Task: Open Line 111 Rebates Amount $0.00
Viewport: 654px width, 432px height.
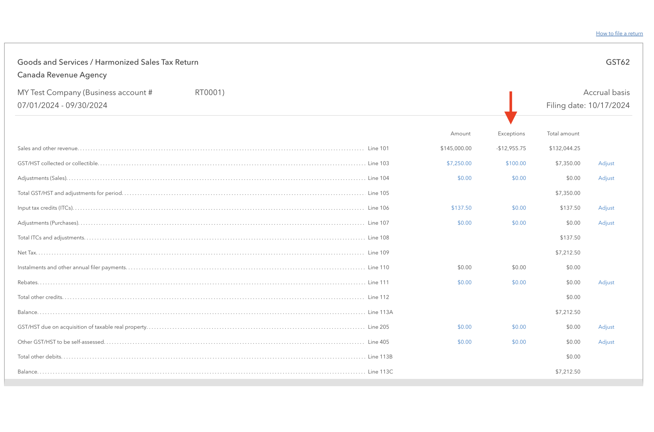Action: (464, 282)
